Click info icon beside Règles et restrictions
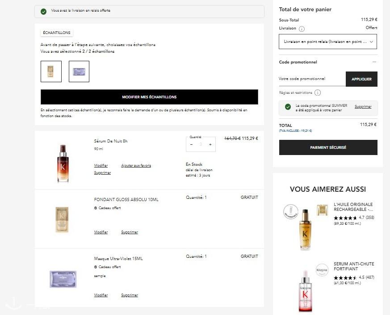This screenshot has height=315, width=390. point(318,93)
